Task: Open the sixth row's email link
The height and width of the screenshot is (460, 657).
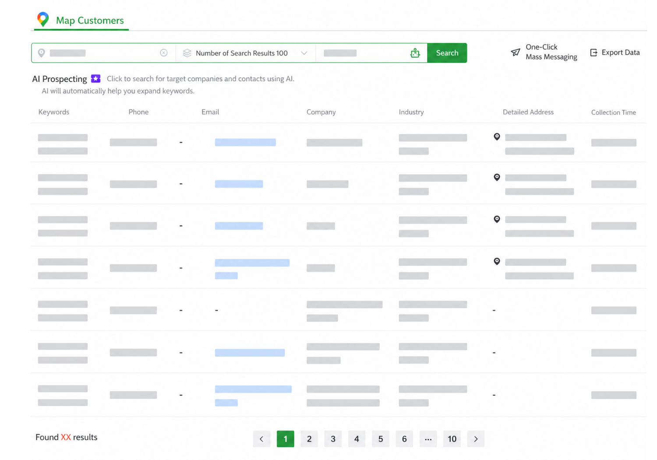Action: point(250,353)
